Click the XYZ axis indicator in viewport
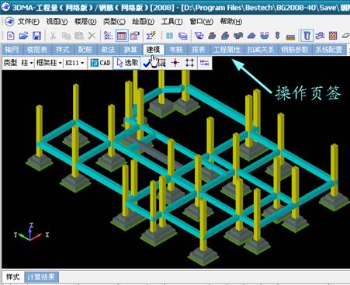 31,232
